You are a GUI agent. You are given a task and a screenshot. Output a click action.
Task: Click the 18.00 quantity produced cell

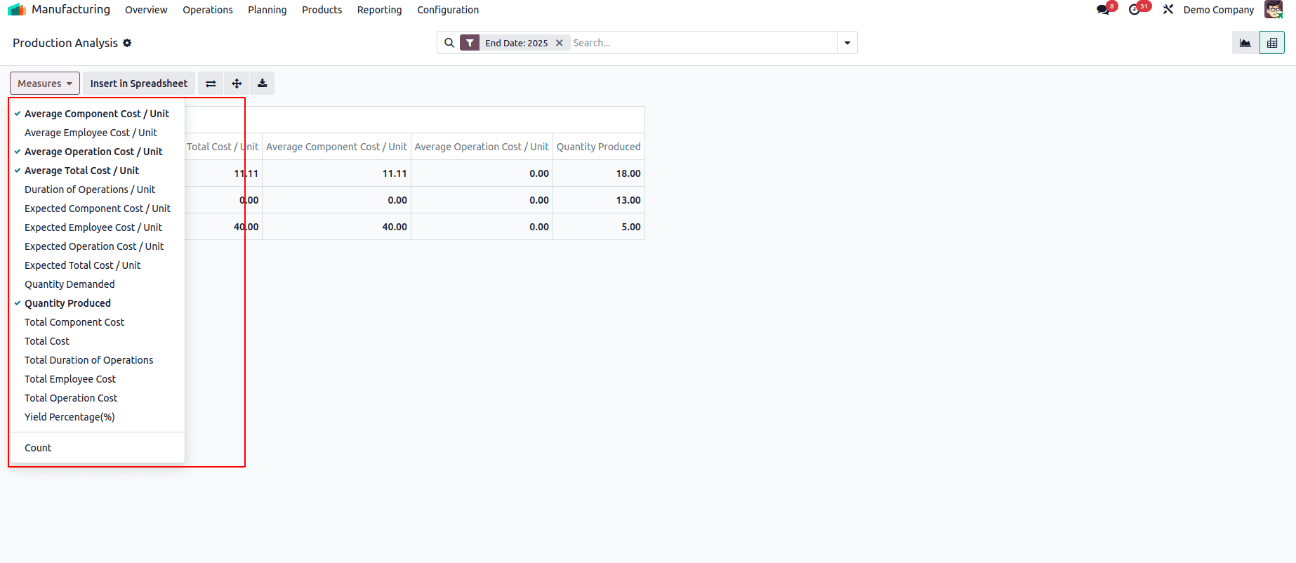click(x=599, y=173)
